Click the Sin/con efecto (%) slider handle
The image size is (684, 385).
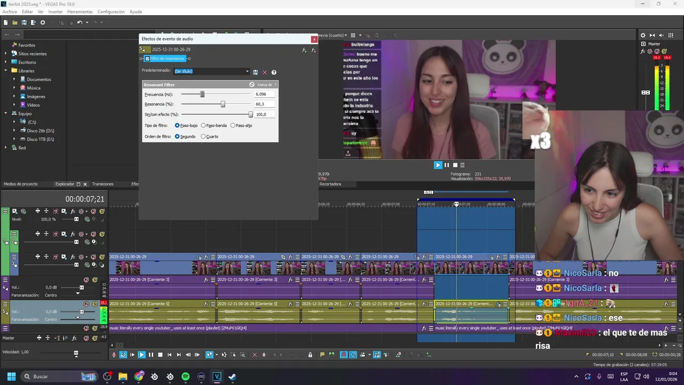click(251, 114)
